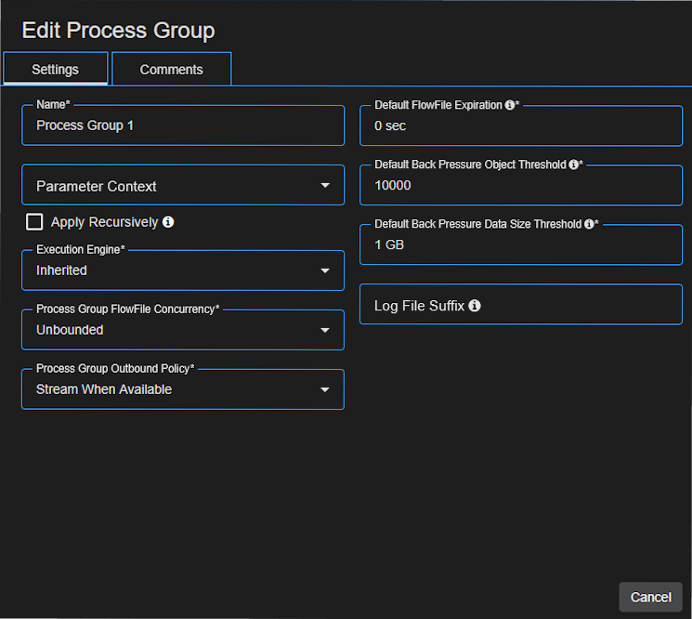Click the Cancel button
The height and width of the screenshot is (619, 692).
[x=650, y=597]
